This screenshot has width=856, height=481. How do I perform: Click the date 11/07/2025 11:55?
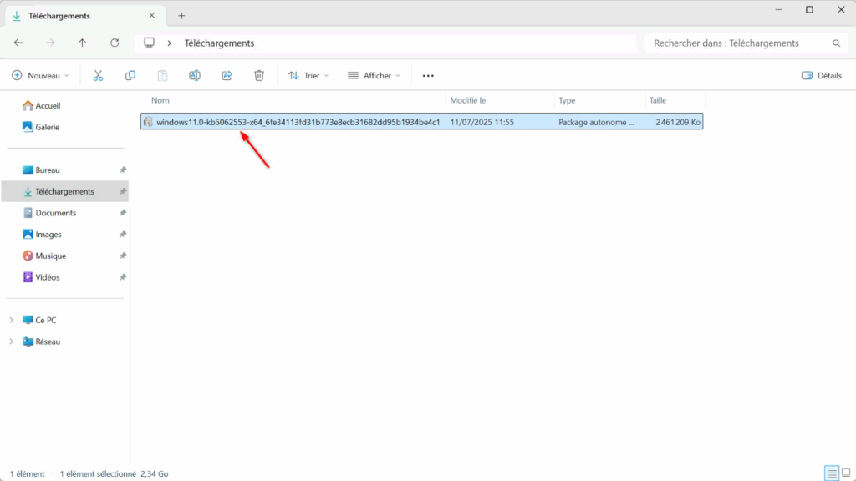point(482,122)
